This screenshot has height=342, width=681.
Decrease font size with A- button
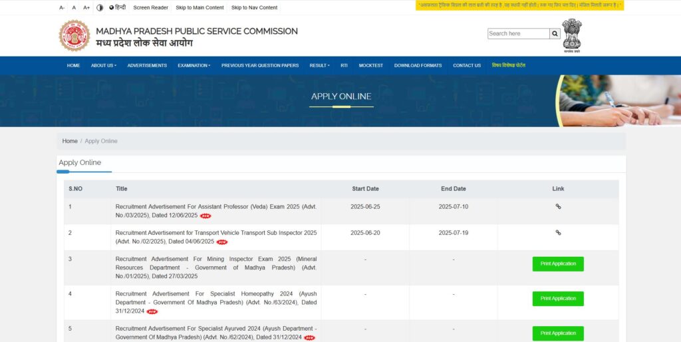62,7
